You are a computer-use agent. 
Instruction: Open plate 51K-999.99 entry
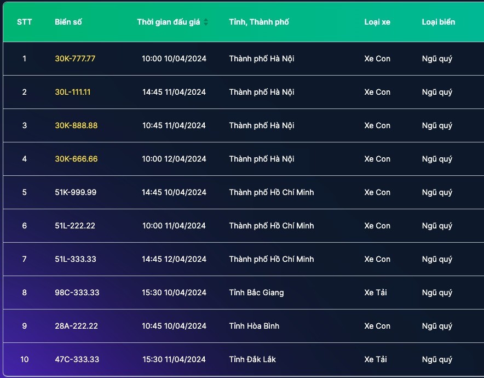click(x=76, y=192)
